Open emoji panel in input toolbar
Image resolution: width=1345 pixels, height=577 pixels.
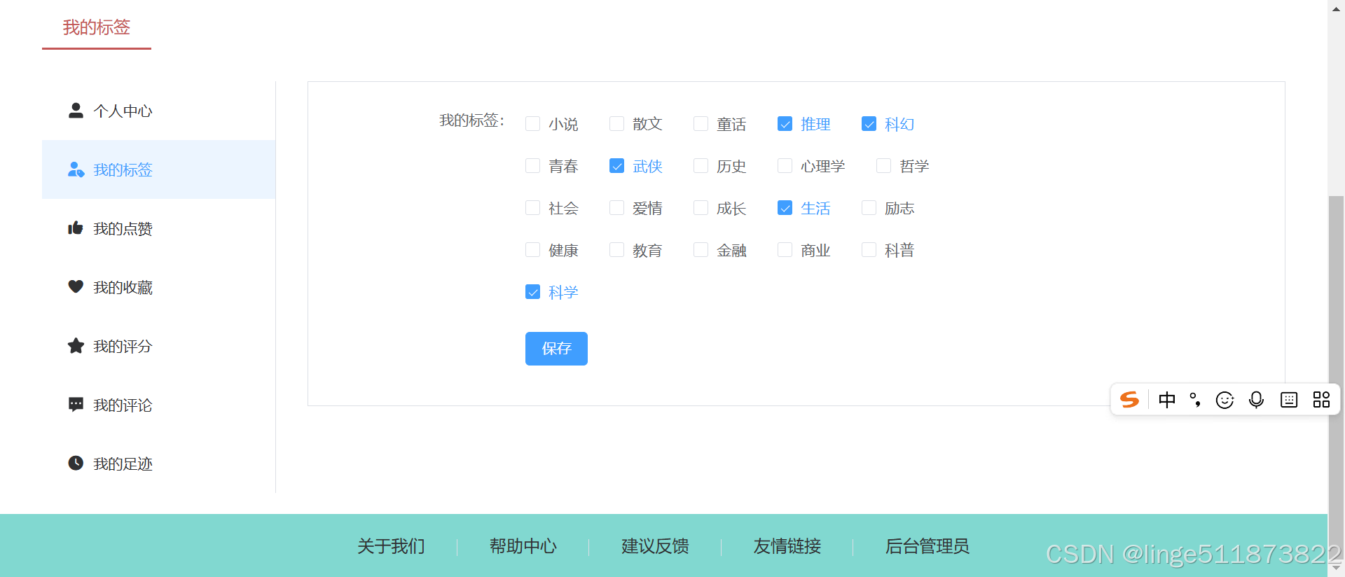[x=1225, y=400]
